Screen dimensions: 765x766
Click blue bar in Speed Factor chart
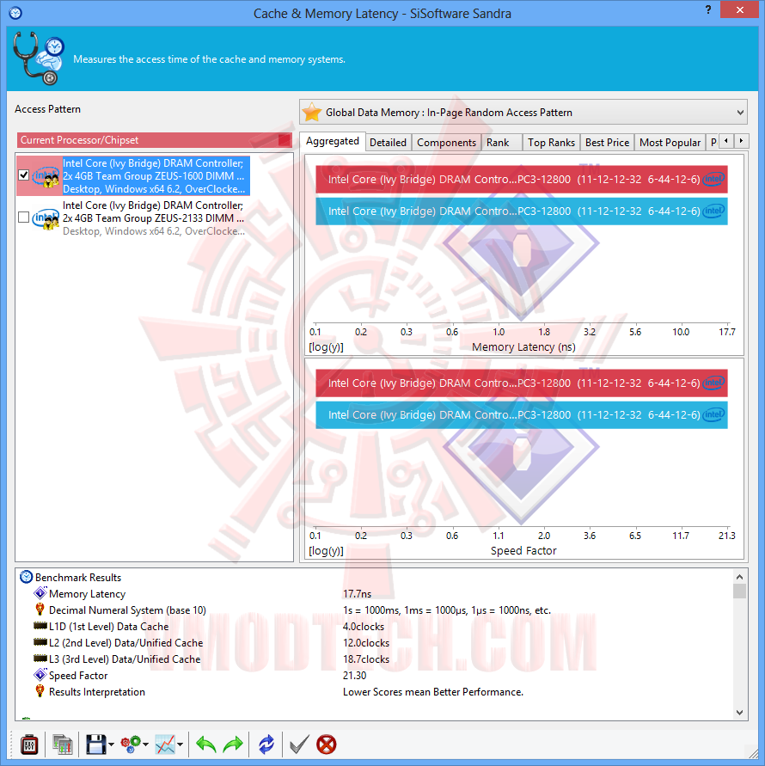[x=521, y=414]
